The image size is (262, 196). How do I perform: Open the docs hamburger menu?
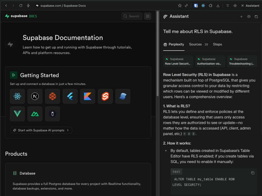pos(148,16)
